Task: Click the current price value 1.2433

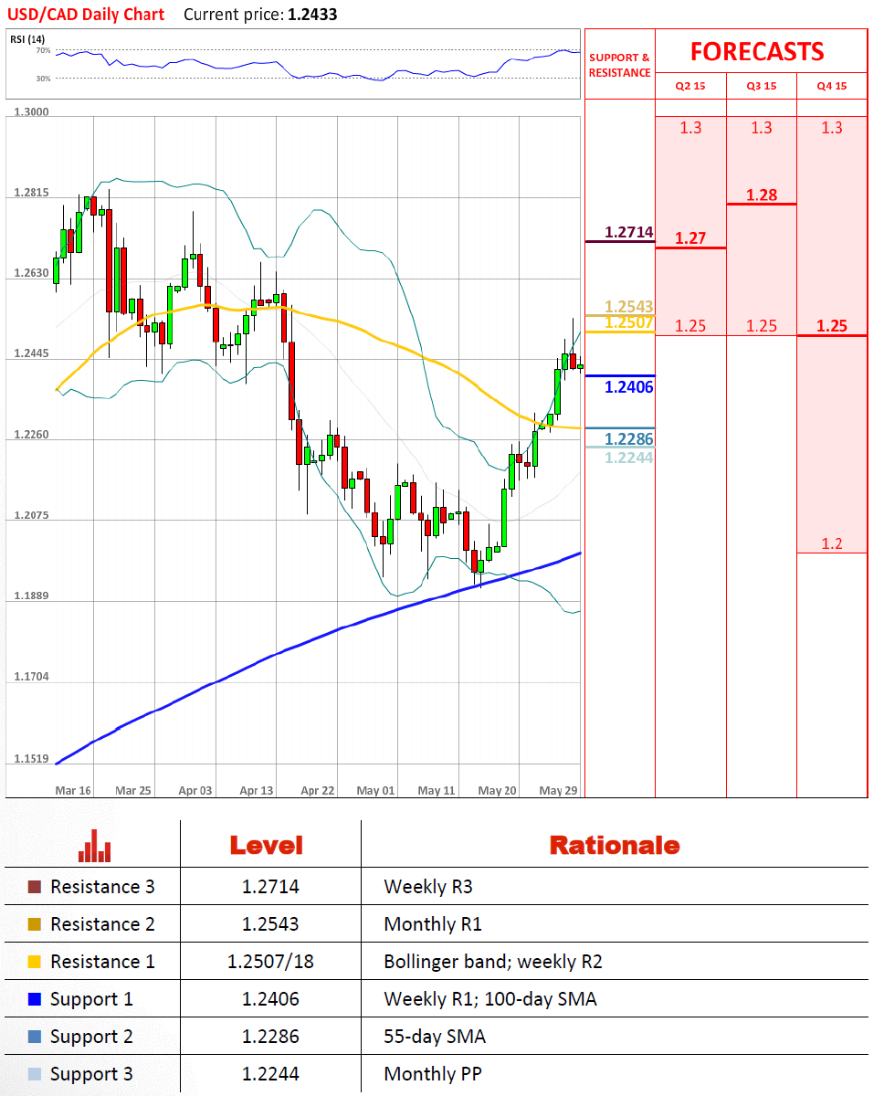Action: [x=312, y=15]
